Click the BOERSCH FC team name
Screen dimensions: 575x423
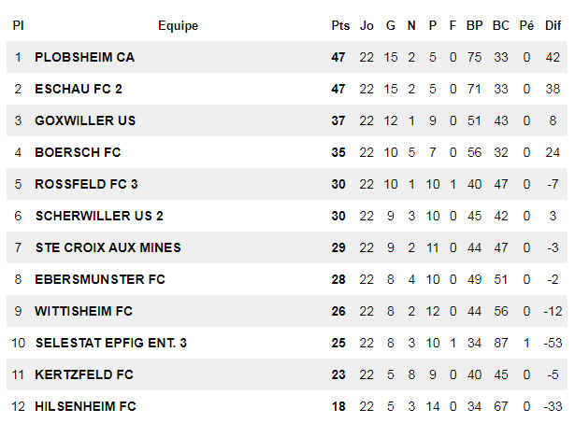coord(78,152)
